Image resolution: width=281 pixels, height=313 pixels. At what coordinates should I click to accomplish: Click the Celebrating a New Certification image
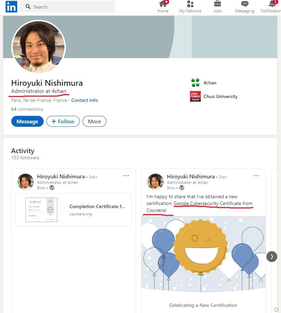tap(203, 255)
